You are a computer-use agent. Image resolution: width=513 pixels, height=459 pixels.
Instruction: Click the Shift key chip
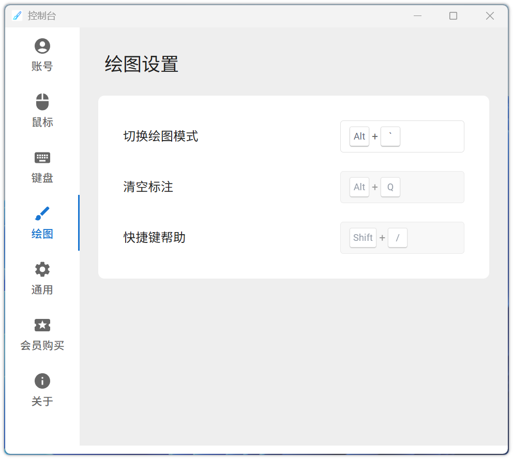pos(363,238)
